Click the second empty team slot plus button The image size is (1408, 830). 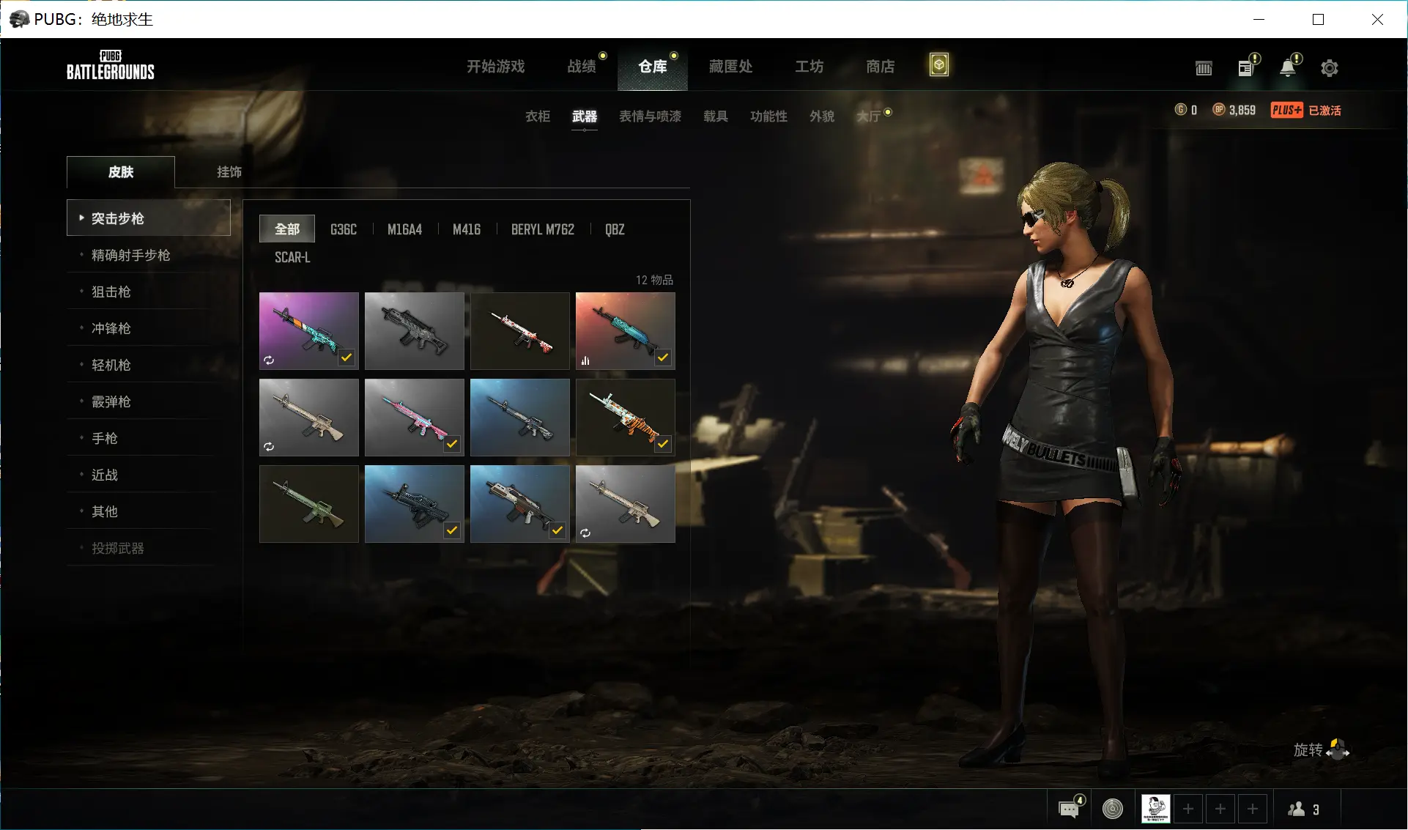point(1220,809)
